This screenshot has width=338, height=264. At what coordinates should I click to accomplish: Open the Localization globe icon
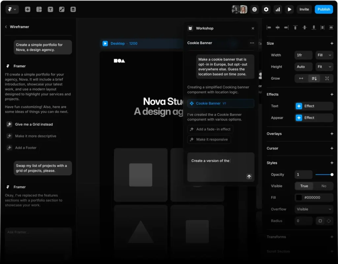tap(254, 9)
